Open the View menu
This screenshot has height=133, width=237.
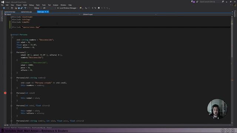[12, 5]
